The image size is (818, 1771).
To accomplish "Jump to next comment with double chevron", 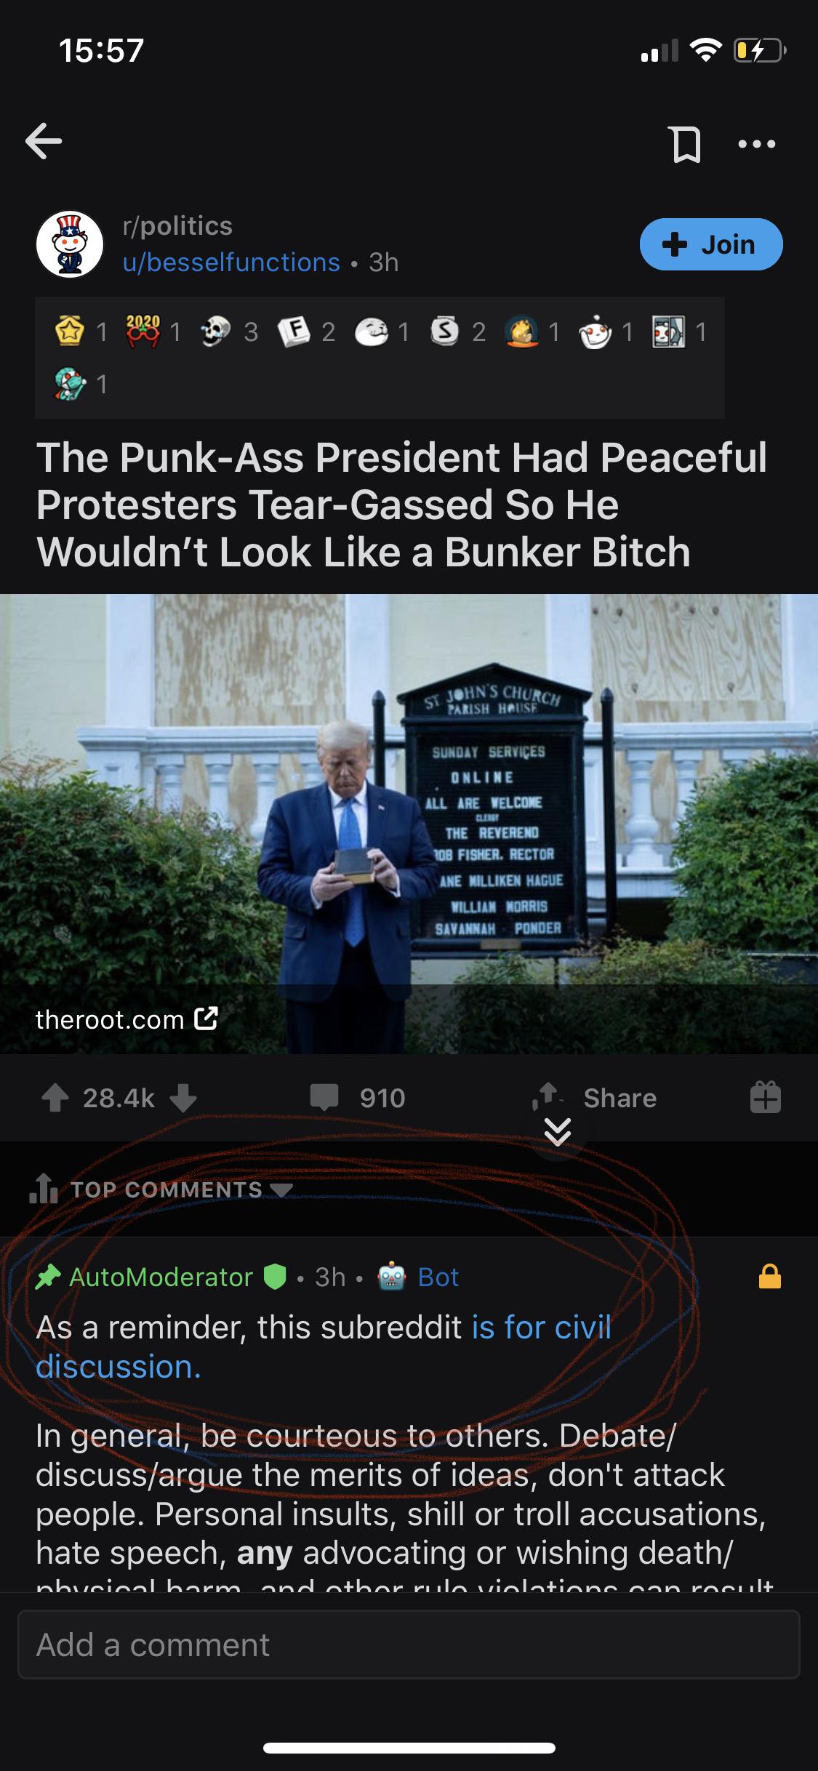I will (x=558, y=1131).
